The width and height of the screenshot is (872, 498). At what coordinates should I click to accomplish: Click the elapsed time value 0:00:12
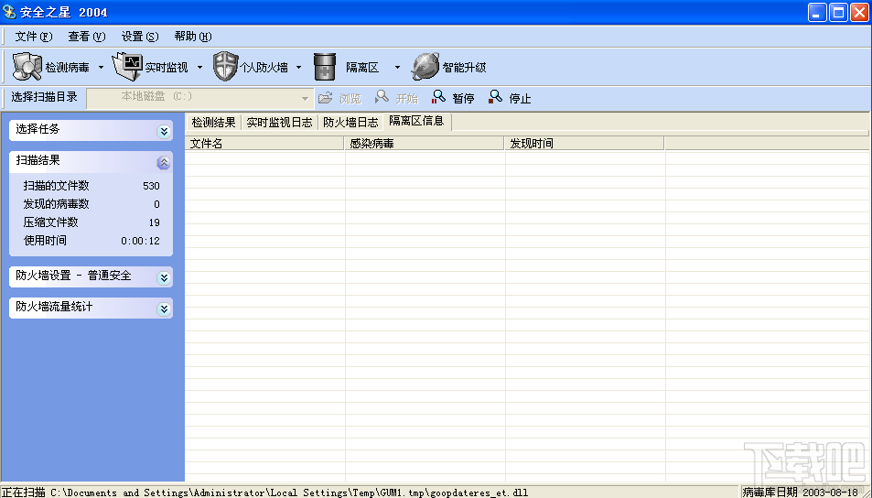[141, 241]
